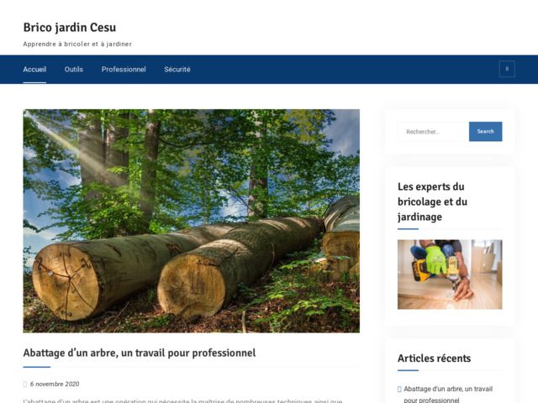Click the underline indicator beneath Accueil
Image resolution: width=538 pixels, height=403 pixels.
click(34, 82)
